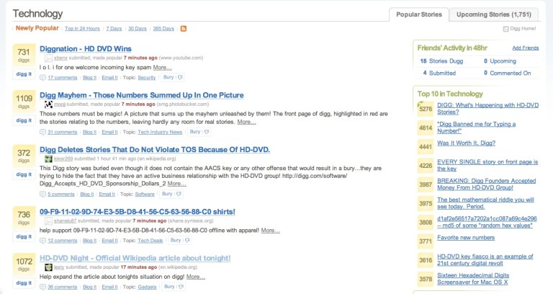Image resolution: width=553 pixels, height=294 pixels.
Task: Click lesty's avatar on HD-DVD Night story
Action: coord(48,267)
